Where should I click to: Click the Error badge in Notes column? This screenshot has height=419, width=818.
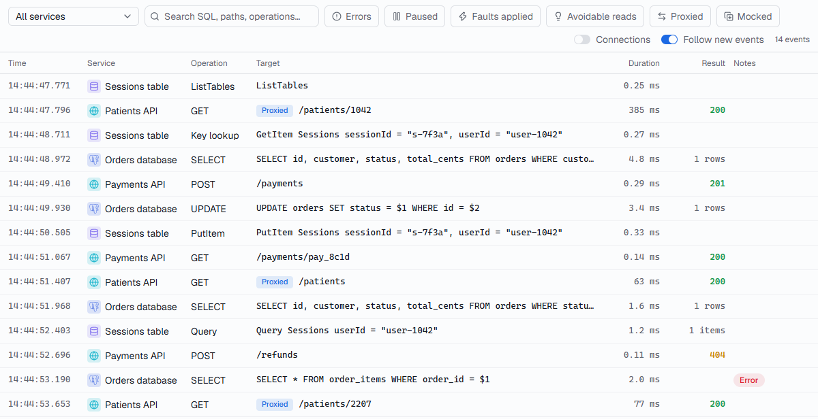pos(749,380)
